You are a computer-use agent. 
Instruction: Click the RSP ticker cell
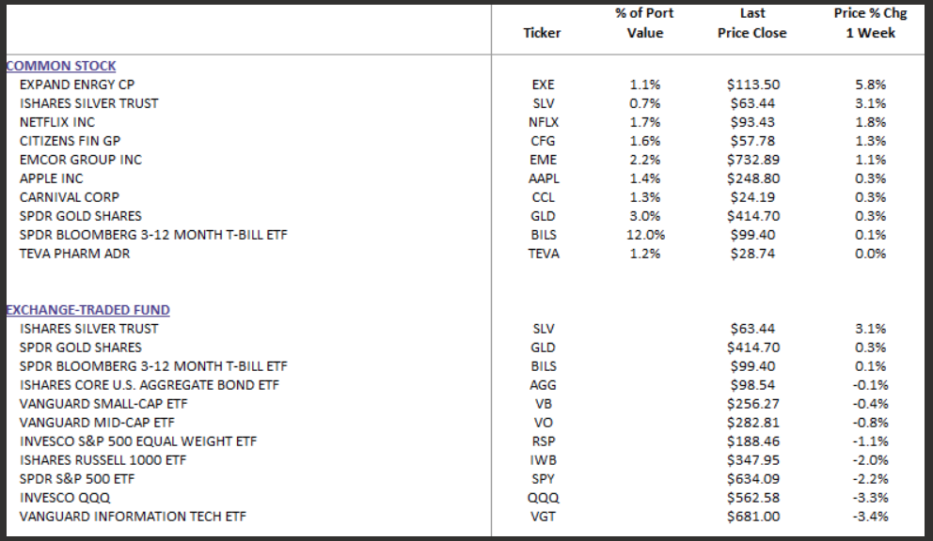point(543,441)
